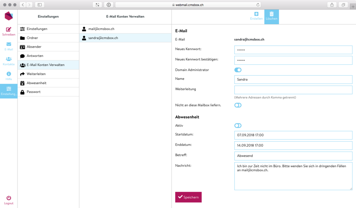Click into the Nachricht text area

pos(293,176)
